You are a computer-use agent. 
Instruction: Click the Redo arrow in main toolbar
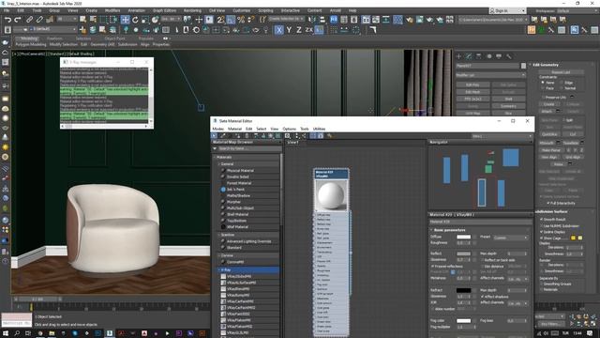pos(18,20)
